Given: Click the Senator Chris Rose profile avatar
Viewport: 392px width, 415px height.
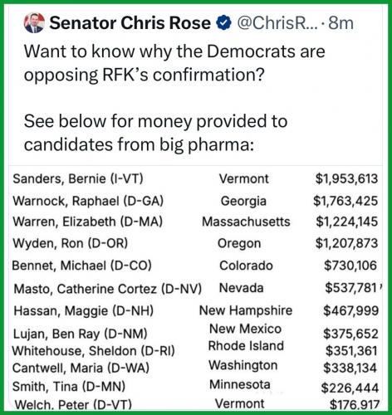Looking at the screenshot, I should click(34, 22).
